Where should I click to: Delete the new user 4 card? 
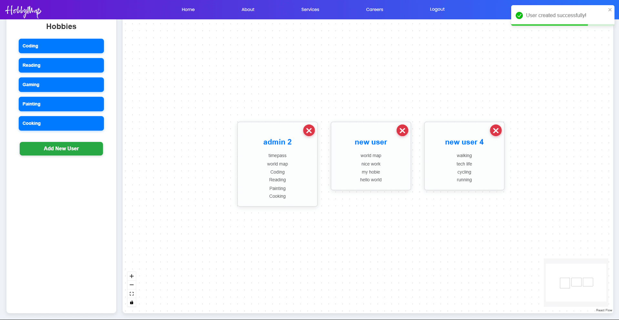click(496, 130)
